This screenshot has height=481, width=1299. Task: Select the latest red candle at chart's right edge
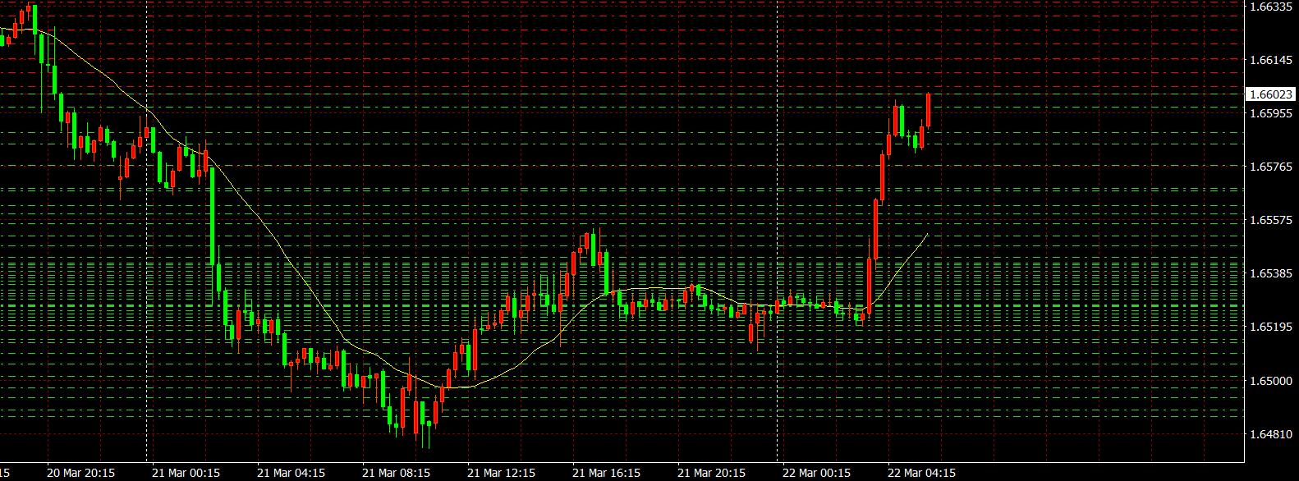pos(928,109)
